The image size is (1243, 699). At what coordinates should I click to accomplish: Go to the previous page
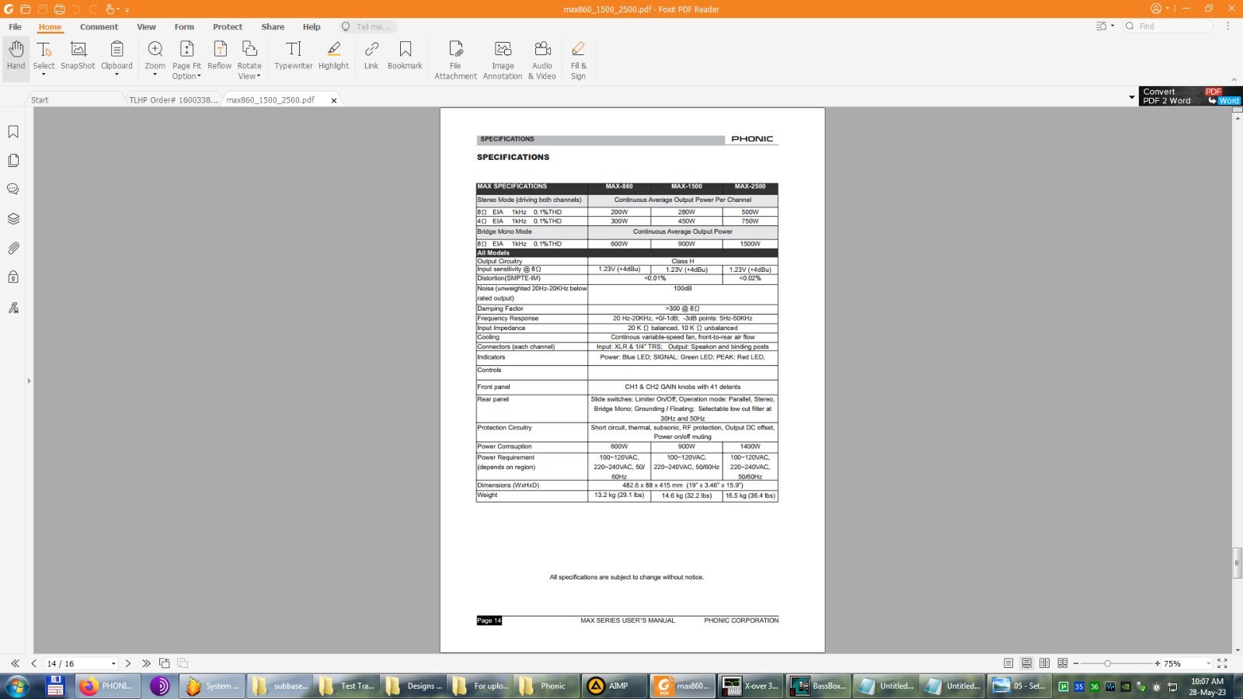33,663
